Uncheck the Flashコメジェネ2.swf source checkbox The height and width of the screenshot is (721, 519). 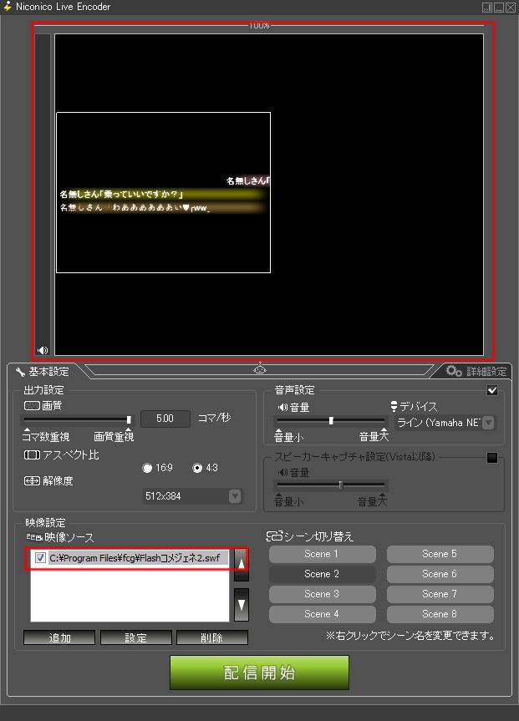(x=40, y=558)
